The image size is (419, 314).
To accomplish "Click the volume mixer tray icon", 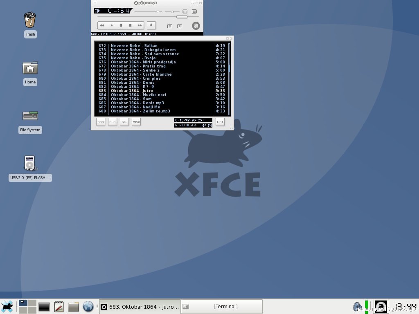I will 357,307.
